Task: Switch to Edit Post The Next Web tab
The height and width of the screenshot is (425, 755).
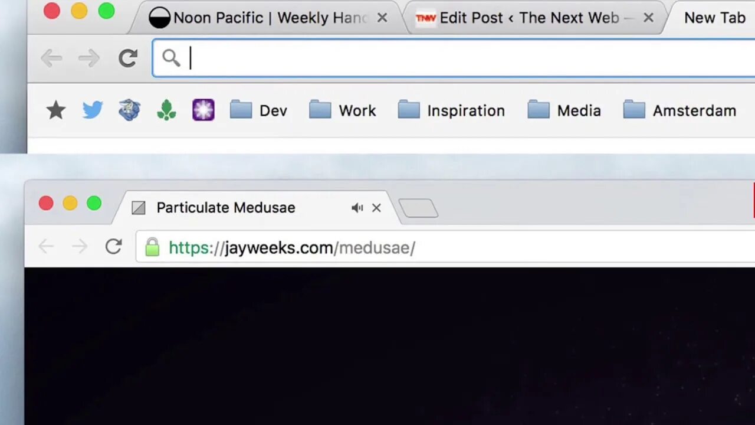Action: click(x=528, y=18)
